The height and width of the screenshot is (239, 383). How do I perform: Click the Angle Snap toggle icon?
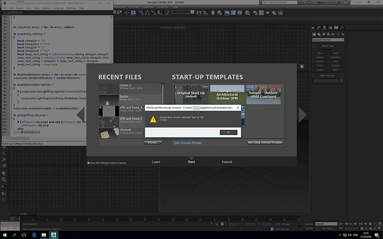(147, 13)
